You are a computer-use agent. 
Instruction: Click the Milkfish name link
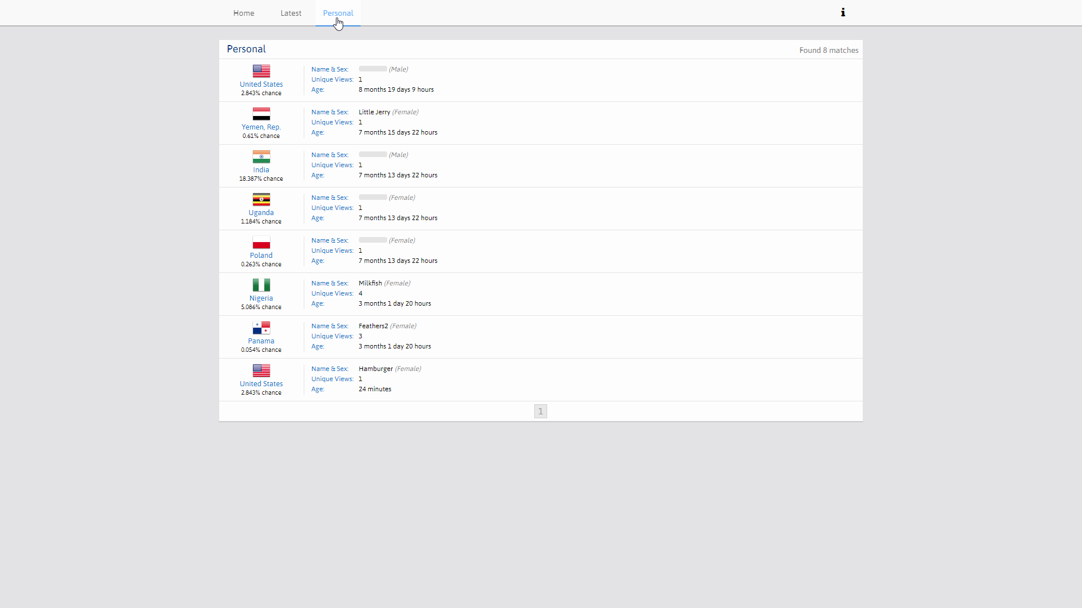tap(370, 283)
